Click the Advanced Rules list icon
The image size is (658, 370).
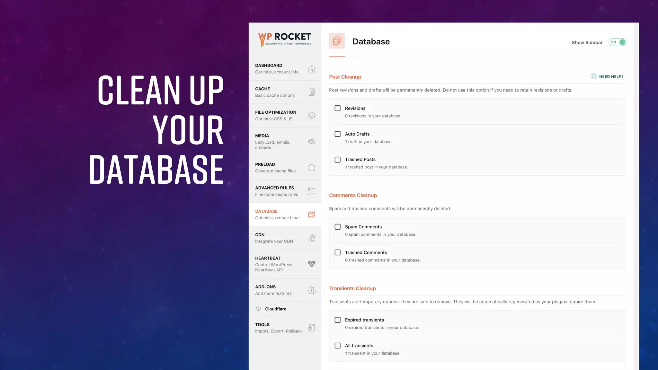click(311, 191)
